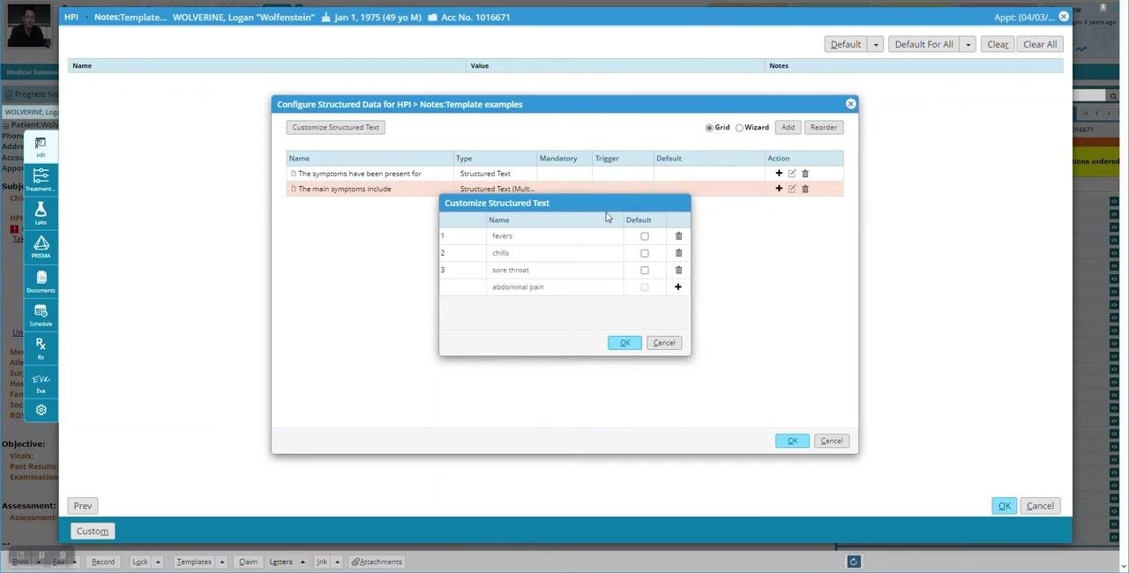
Task: Edit 'The main symptoms include' row
Action: click(x=792, y=189)
